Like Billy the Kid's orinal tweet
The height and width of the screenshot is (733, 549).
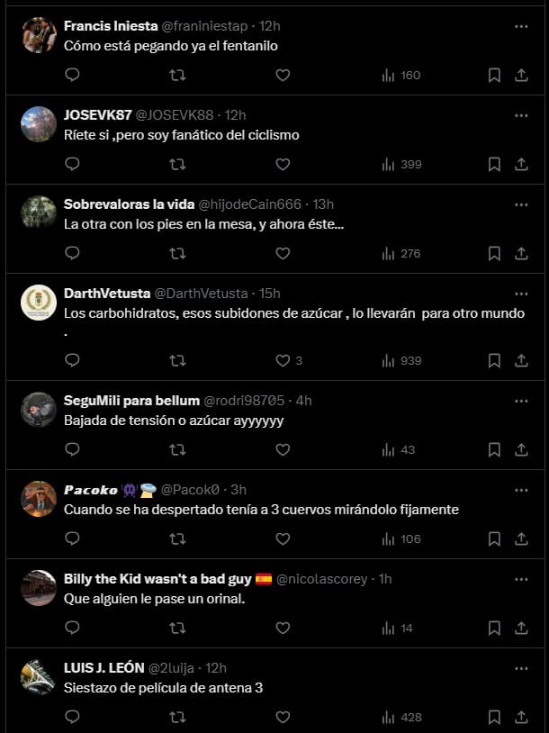point(283,628)
